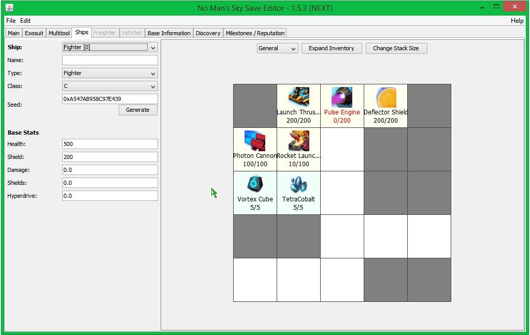Click the Shield field showing 200
The height and width of the screenshot is (335, 530).
click(110, 157)
